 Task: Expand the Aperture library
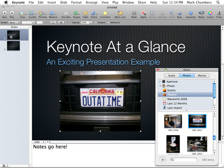tap(160, 81)
